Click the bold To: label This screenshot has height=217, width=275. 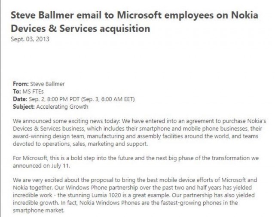(17, 92)
